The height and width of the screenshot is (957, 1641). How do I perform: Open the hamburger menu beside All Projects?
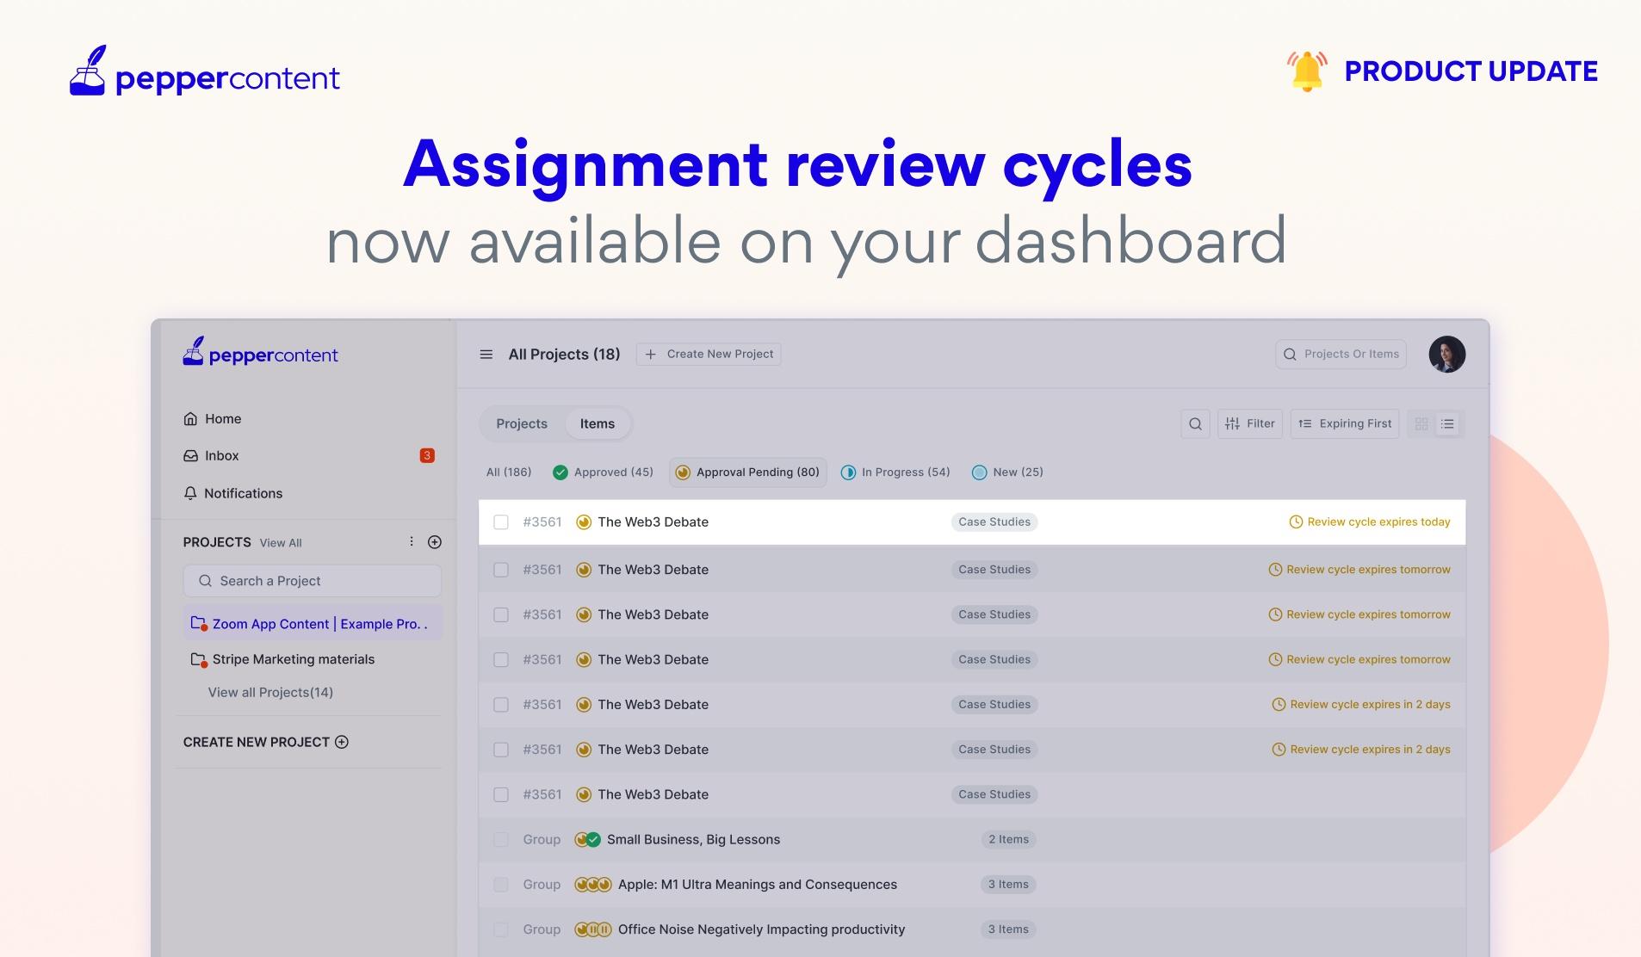click(x=486, y=355)
